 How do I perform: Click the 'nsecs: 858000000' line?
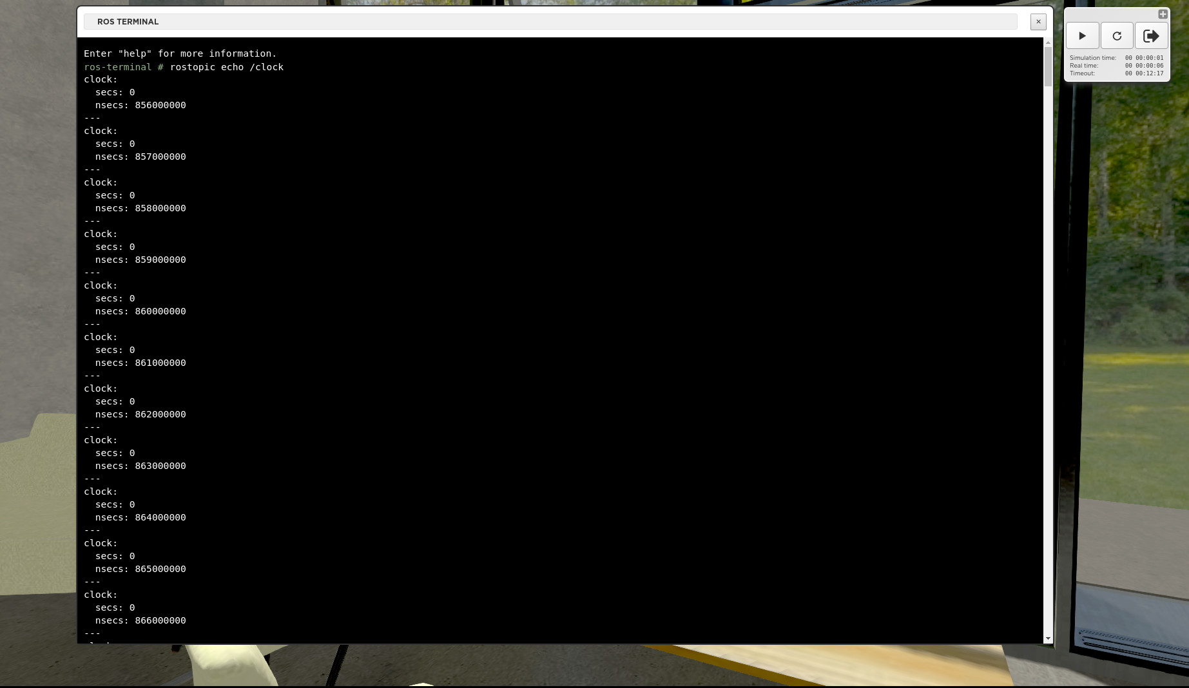click(140, 209)
